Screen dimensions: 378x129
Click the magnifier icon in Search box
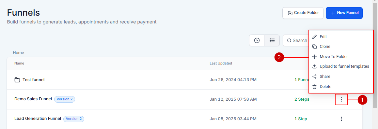coord(289,41)
